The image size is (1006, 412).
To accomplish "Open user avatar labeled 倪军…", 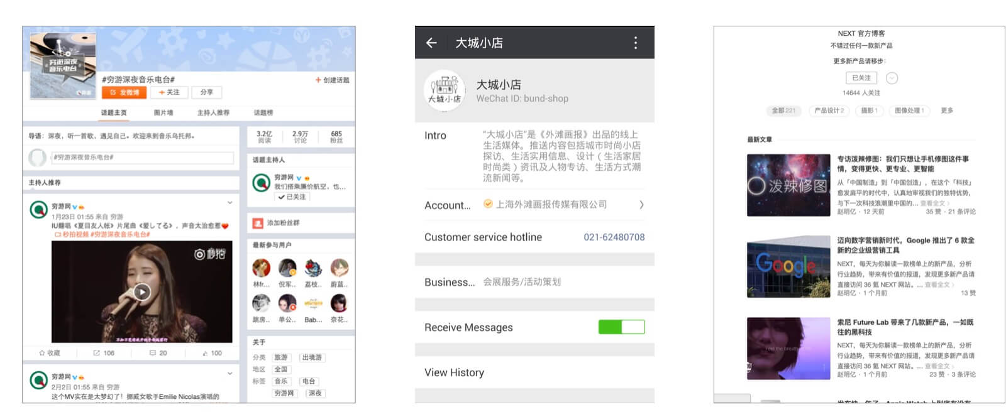I will pyautogui.click(x=287, y=268).
